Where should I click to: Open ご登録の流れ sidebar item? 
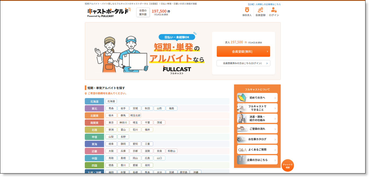click(257, 129)
